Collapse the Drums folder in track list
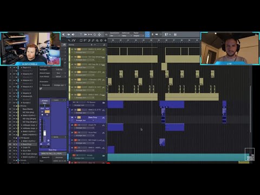Viewport: 260px width, 195px height. pyautogui.click(x=19, y=106)
